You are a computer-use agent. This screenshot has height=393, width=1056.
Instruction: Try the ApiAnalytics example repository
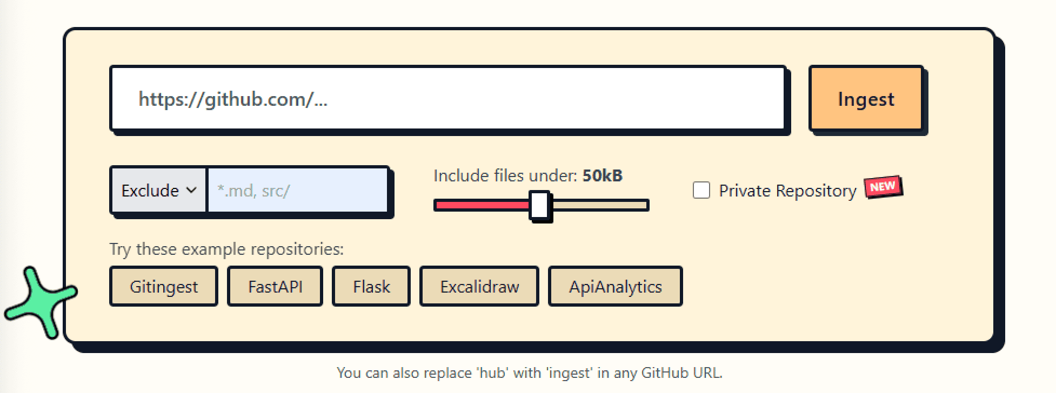tap(615, 287)
